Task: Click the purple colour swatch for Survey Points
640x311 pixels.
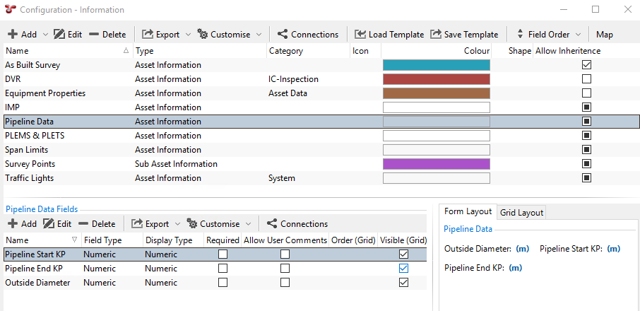Action: [x=437, y=164]
